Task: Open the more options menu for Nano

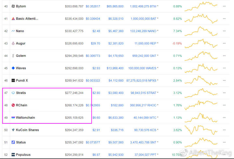Action: point(224,31)
